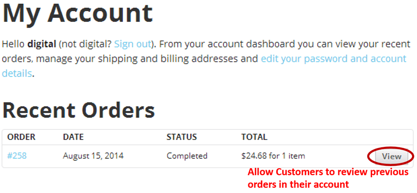This screenshot has width=417, height=193.
Task: Open order #258 link
Action: point(17,156)
